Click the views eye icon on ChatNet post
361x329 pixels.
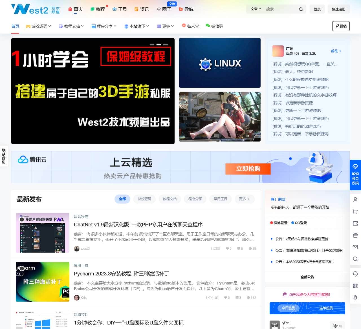tap(250, 249)
